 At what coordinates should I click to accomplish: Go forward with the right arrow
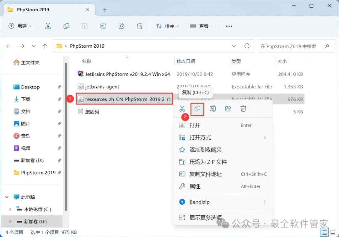tap(22, 46)
